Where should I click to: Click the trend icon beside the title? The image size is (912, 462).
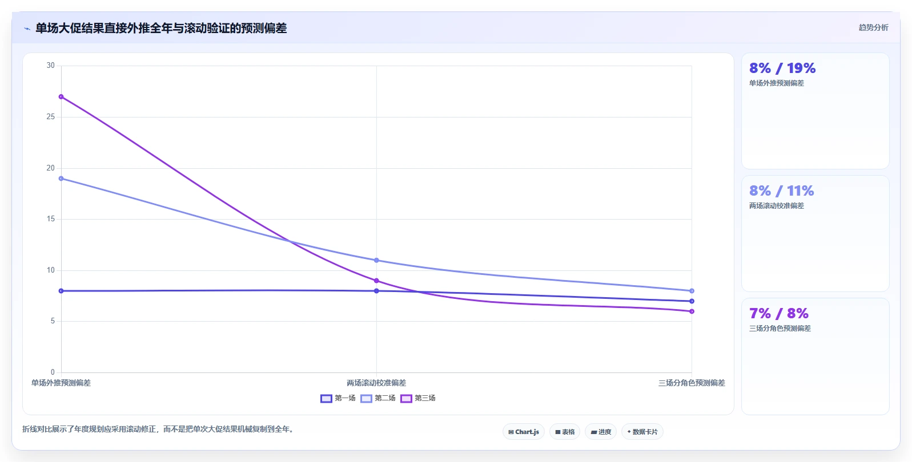tap(27, 29)
